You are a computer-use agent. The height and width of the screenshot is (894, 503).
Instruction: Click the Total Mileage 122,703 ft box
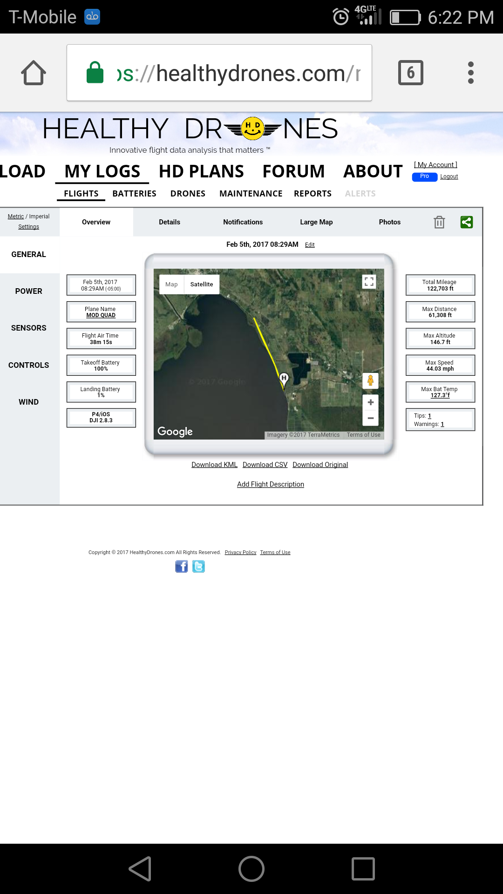(x=441, y=285)
